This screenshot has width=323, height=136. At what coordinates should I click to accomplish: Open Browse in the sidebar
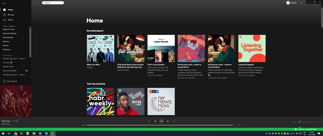(x=9, y=15)
